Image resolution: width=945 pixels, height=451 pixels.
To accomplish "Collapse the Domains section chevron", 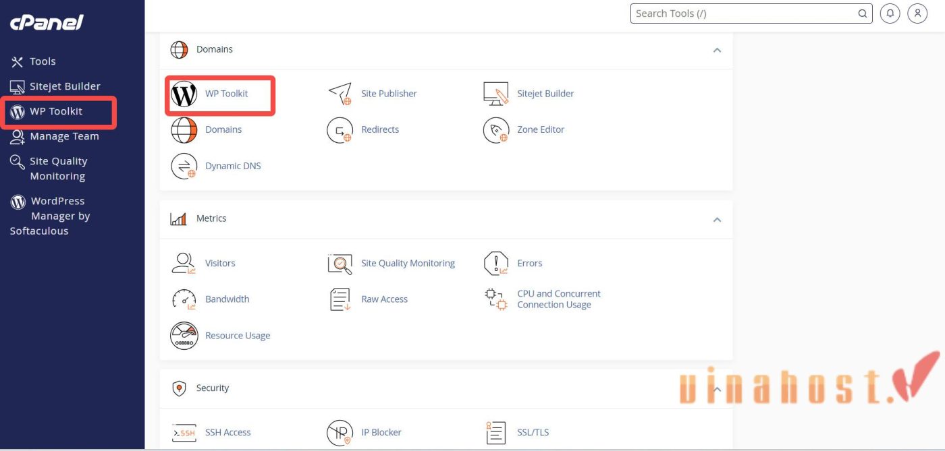I will 717,50.
